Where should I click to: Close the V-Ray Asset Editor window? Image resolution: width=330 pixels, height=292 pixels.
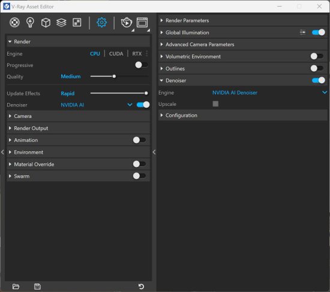(x=319, y=7)
